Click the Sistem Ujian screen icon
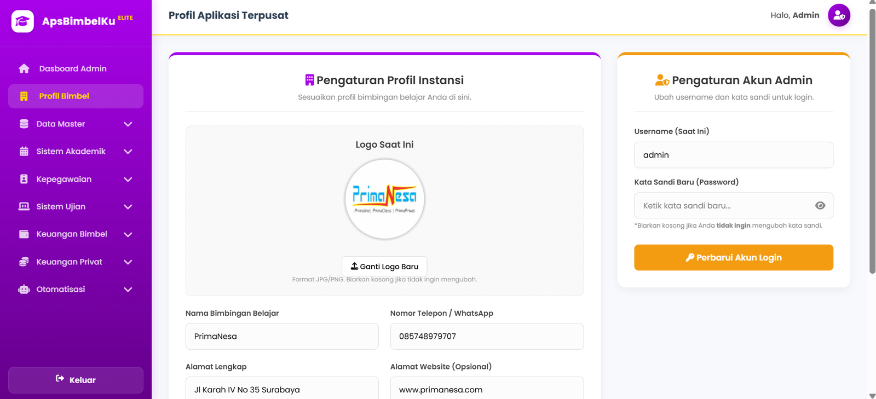The image size is (876, 399). (24, 206)
